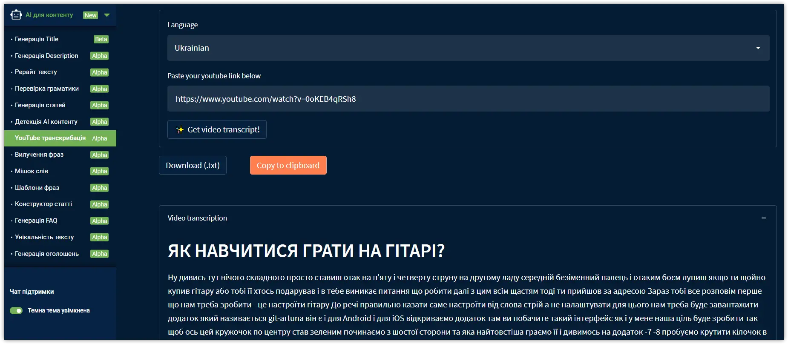Open Генерація FAQ tool

(36, 221)
